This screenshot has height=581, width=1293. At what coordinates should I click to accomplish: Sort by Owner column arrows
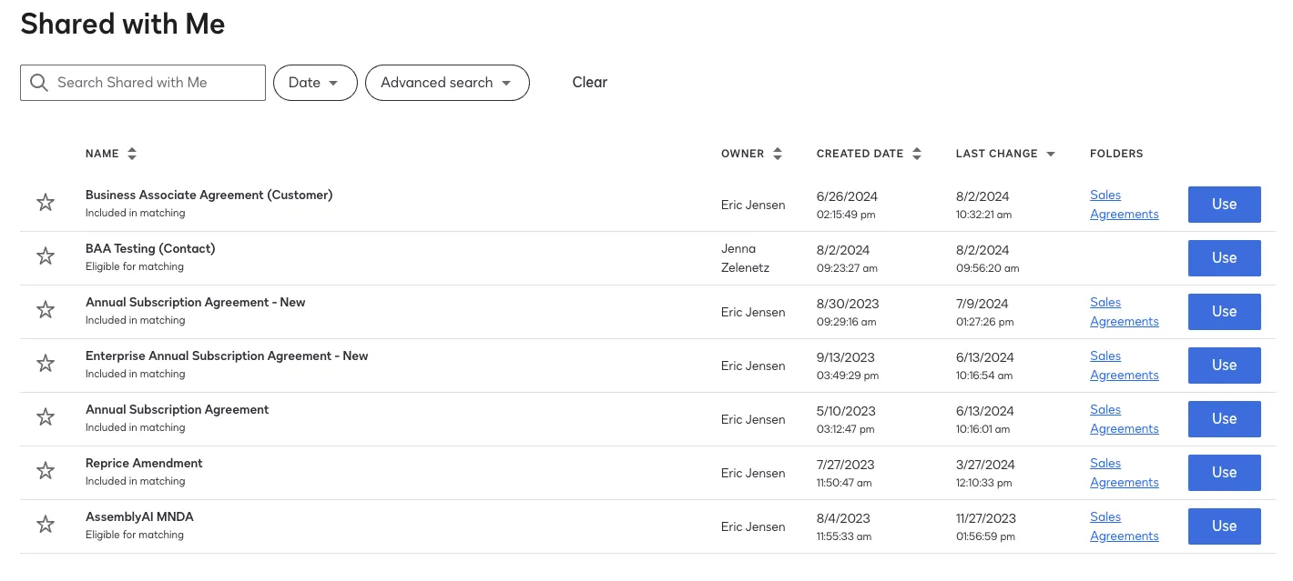(778, 154)
